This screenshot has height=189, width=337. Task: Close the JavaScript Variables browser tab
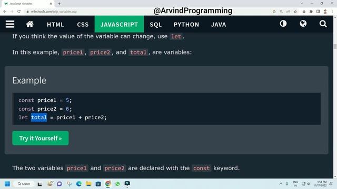tap(51, 4)
